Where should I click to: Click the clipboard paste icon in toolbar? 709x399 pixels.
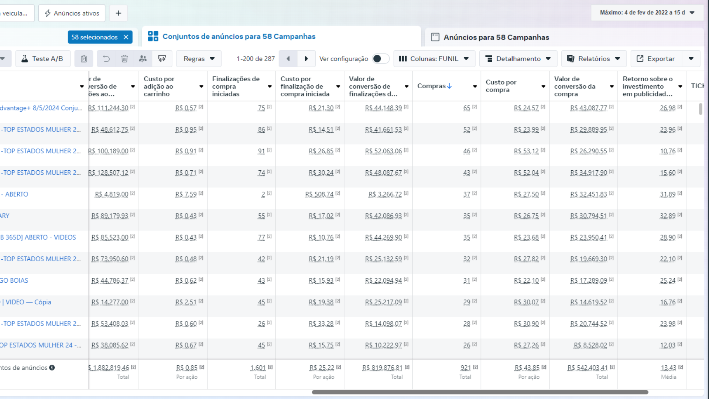pos(84,59)
